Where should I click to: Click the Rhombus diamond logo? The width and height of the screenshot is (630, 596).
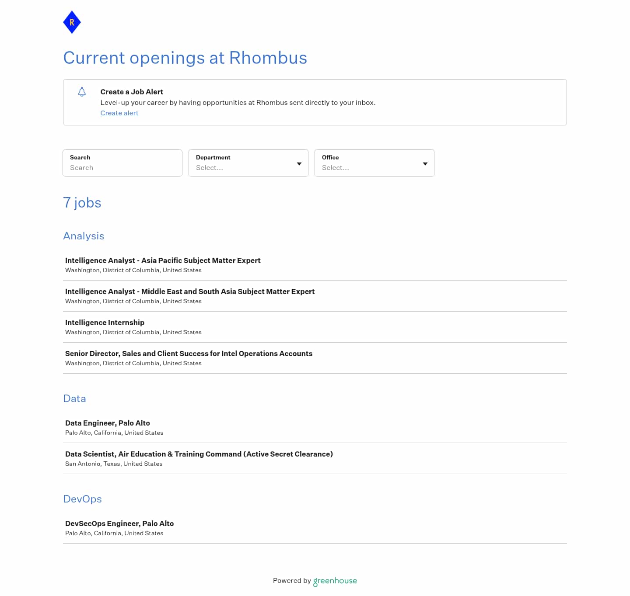click(72, 22)
